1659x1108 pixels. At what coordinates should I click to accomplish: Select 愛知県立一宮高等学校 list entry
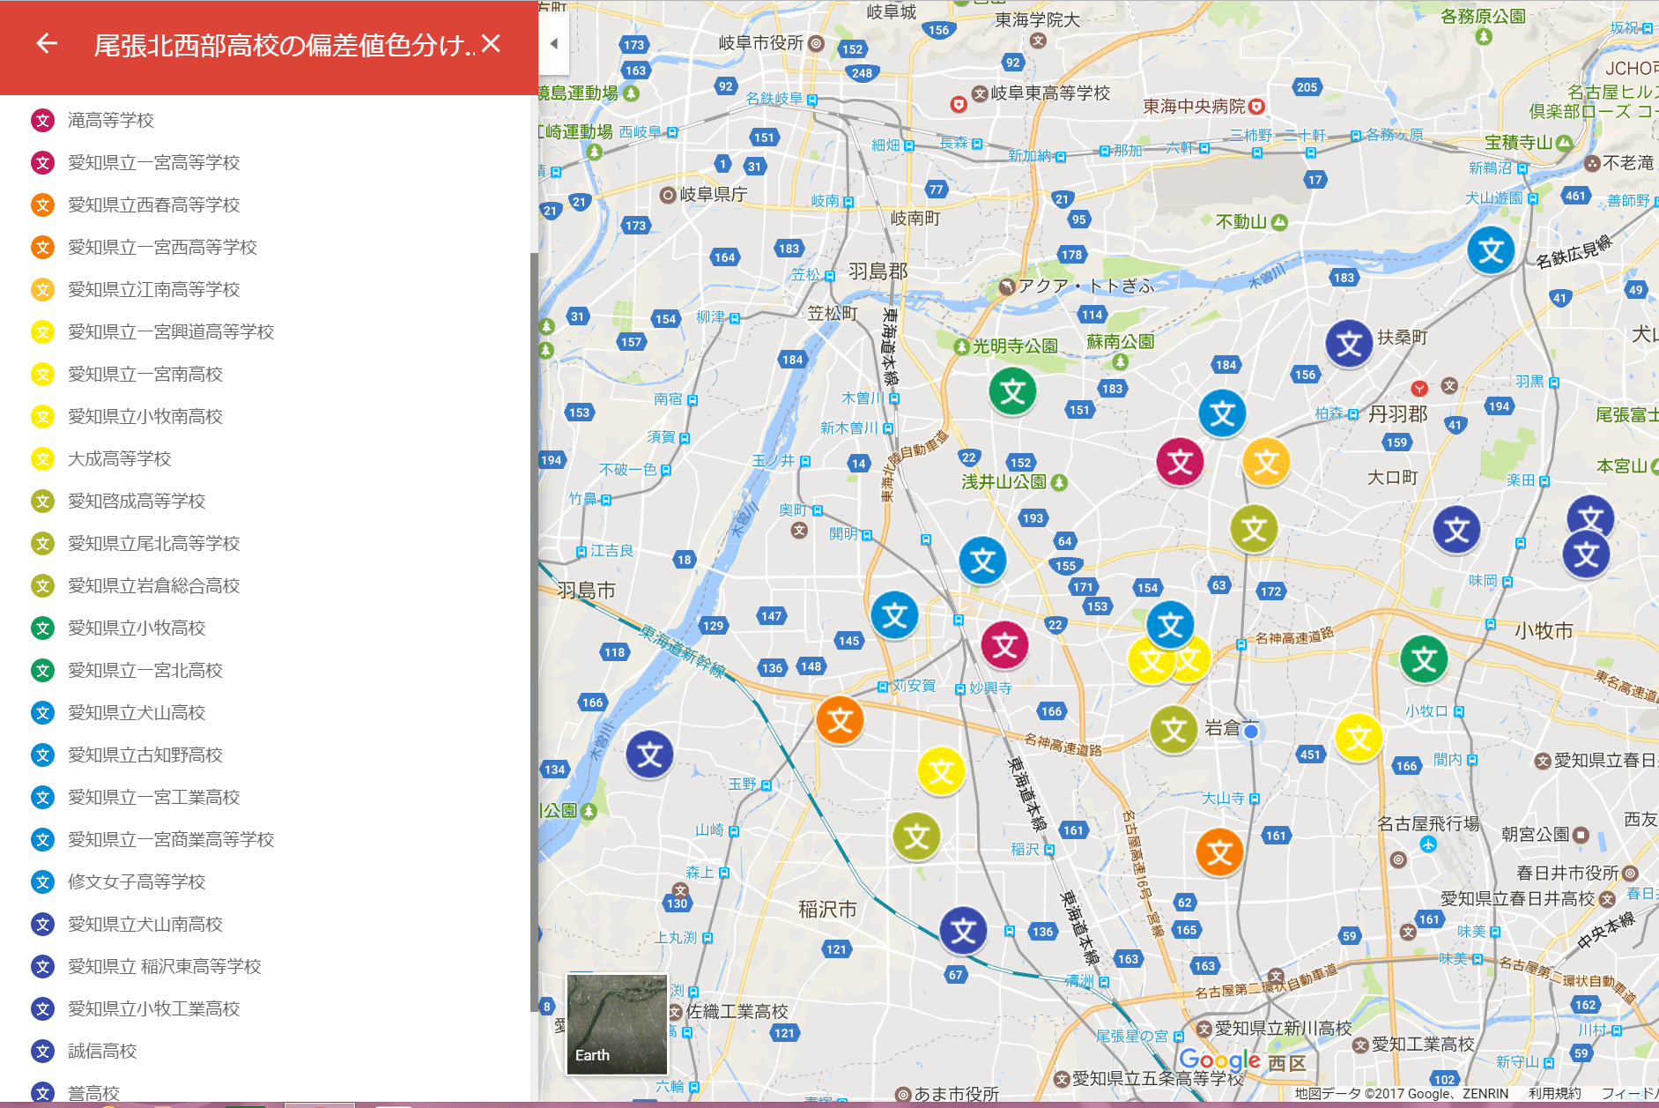[153, 162]
